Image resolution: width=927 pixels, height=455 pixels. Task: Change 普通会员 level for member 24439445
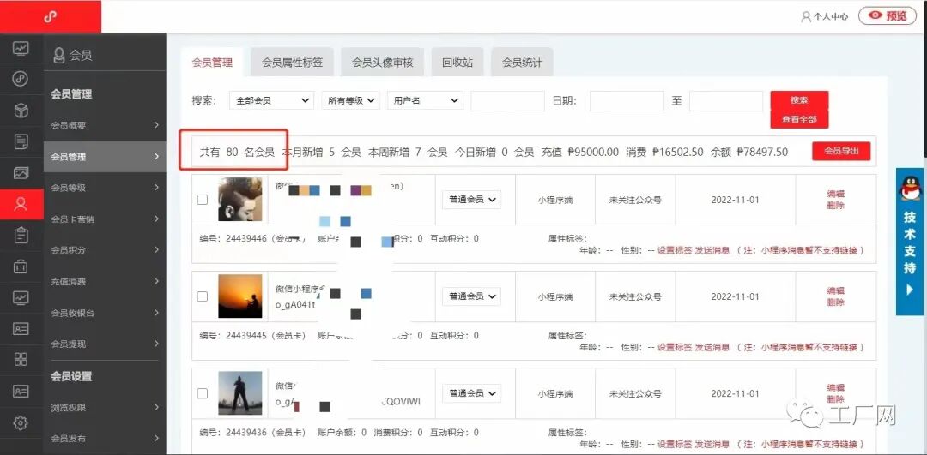click(x=471, y=296)
